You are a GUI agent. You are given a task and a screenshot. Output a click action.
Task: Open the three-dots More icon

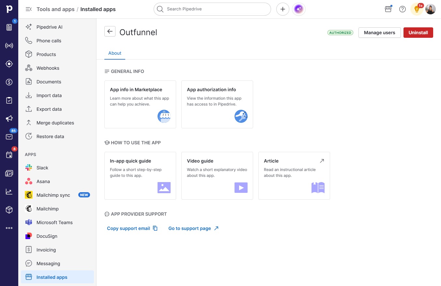tap(9, 228)
